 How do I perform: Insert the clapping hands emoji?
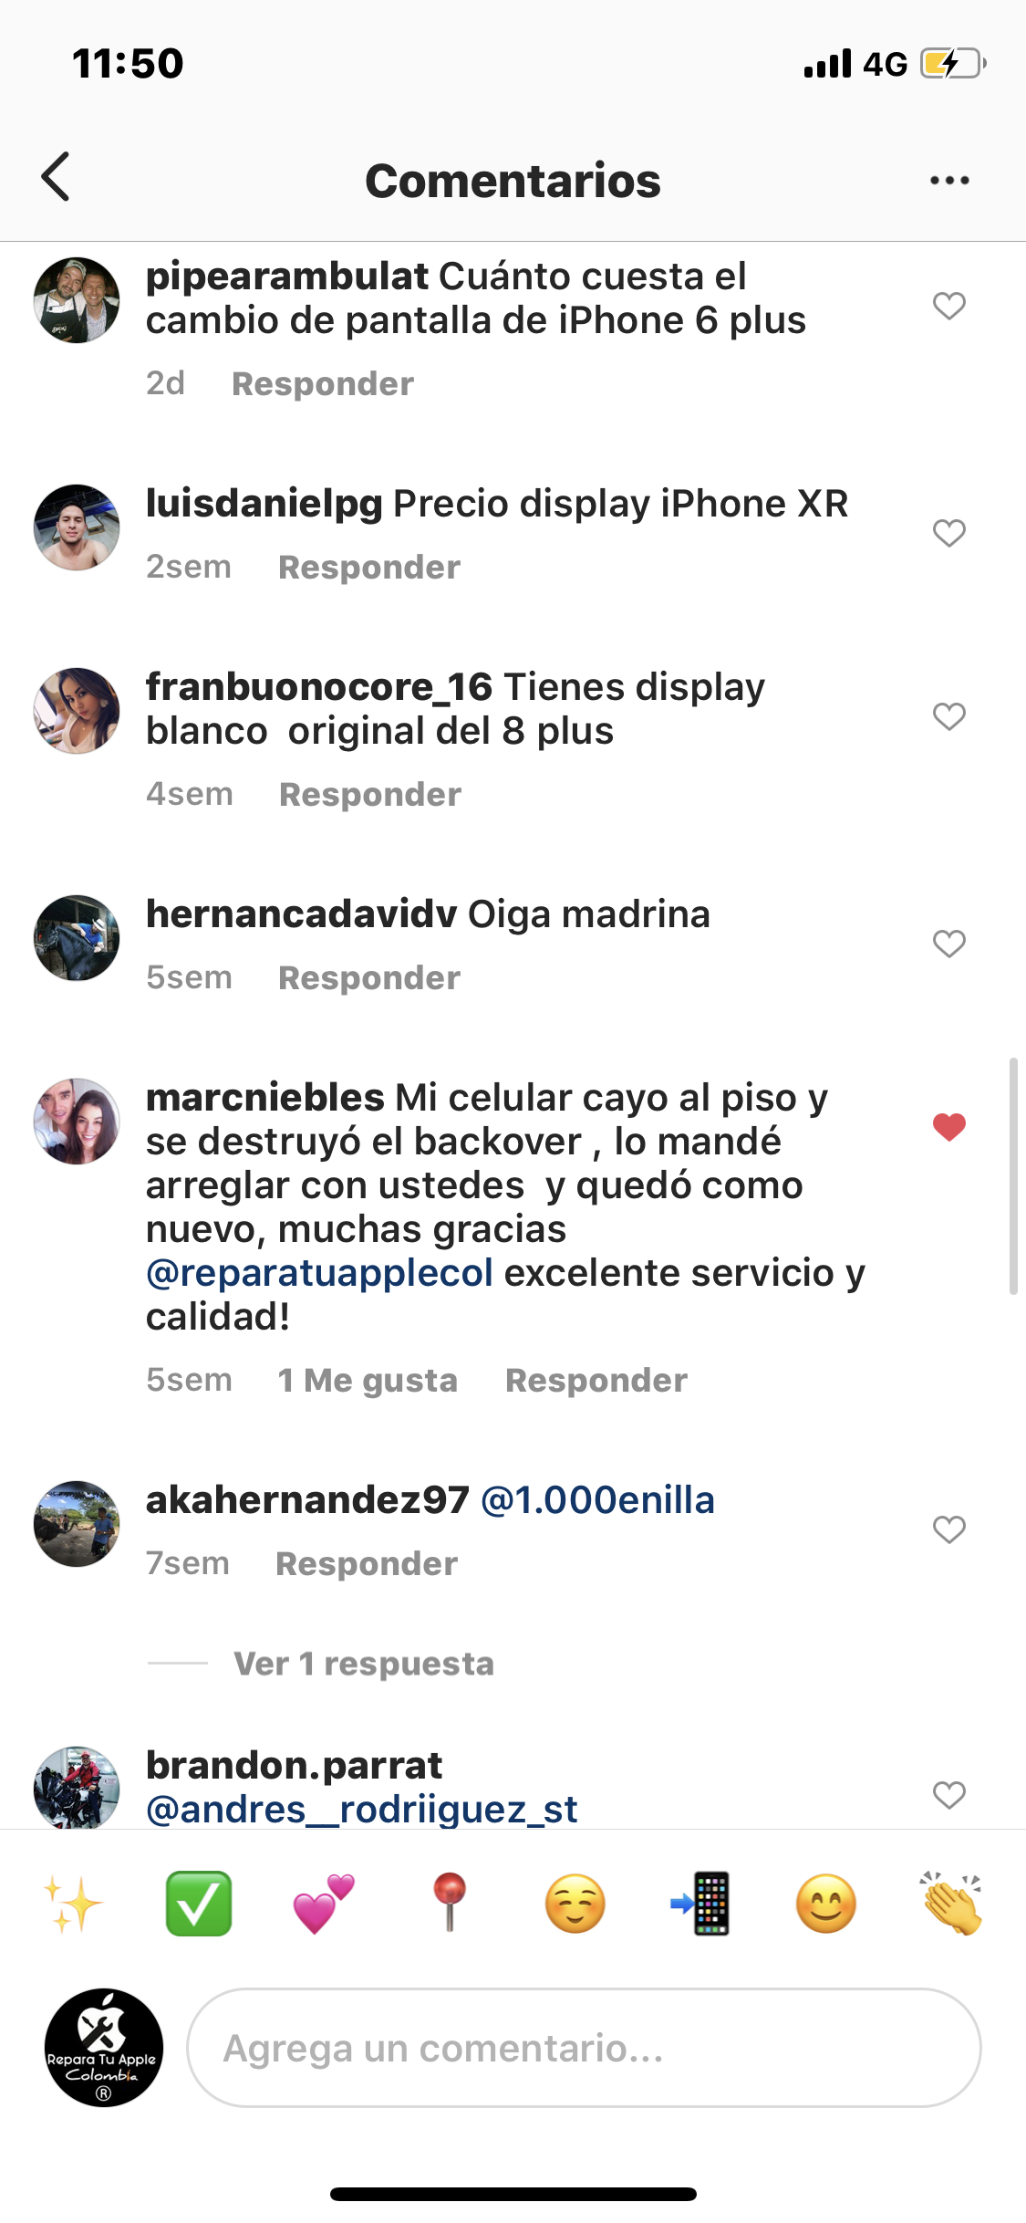(951, 1904)
